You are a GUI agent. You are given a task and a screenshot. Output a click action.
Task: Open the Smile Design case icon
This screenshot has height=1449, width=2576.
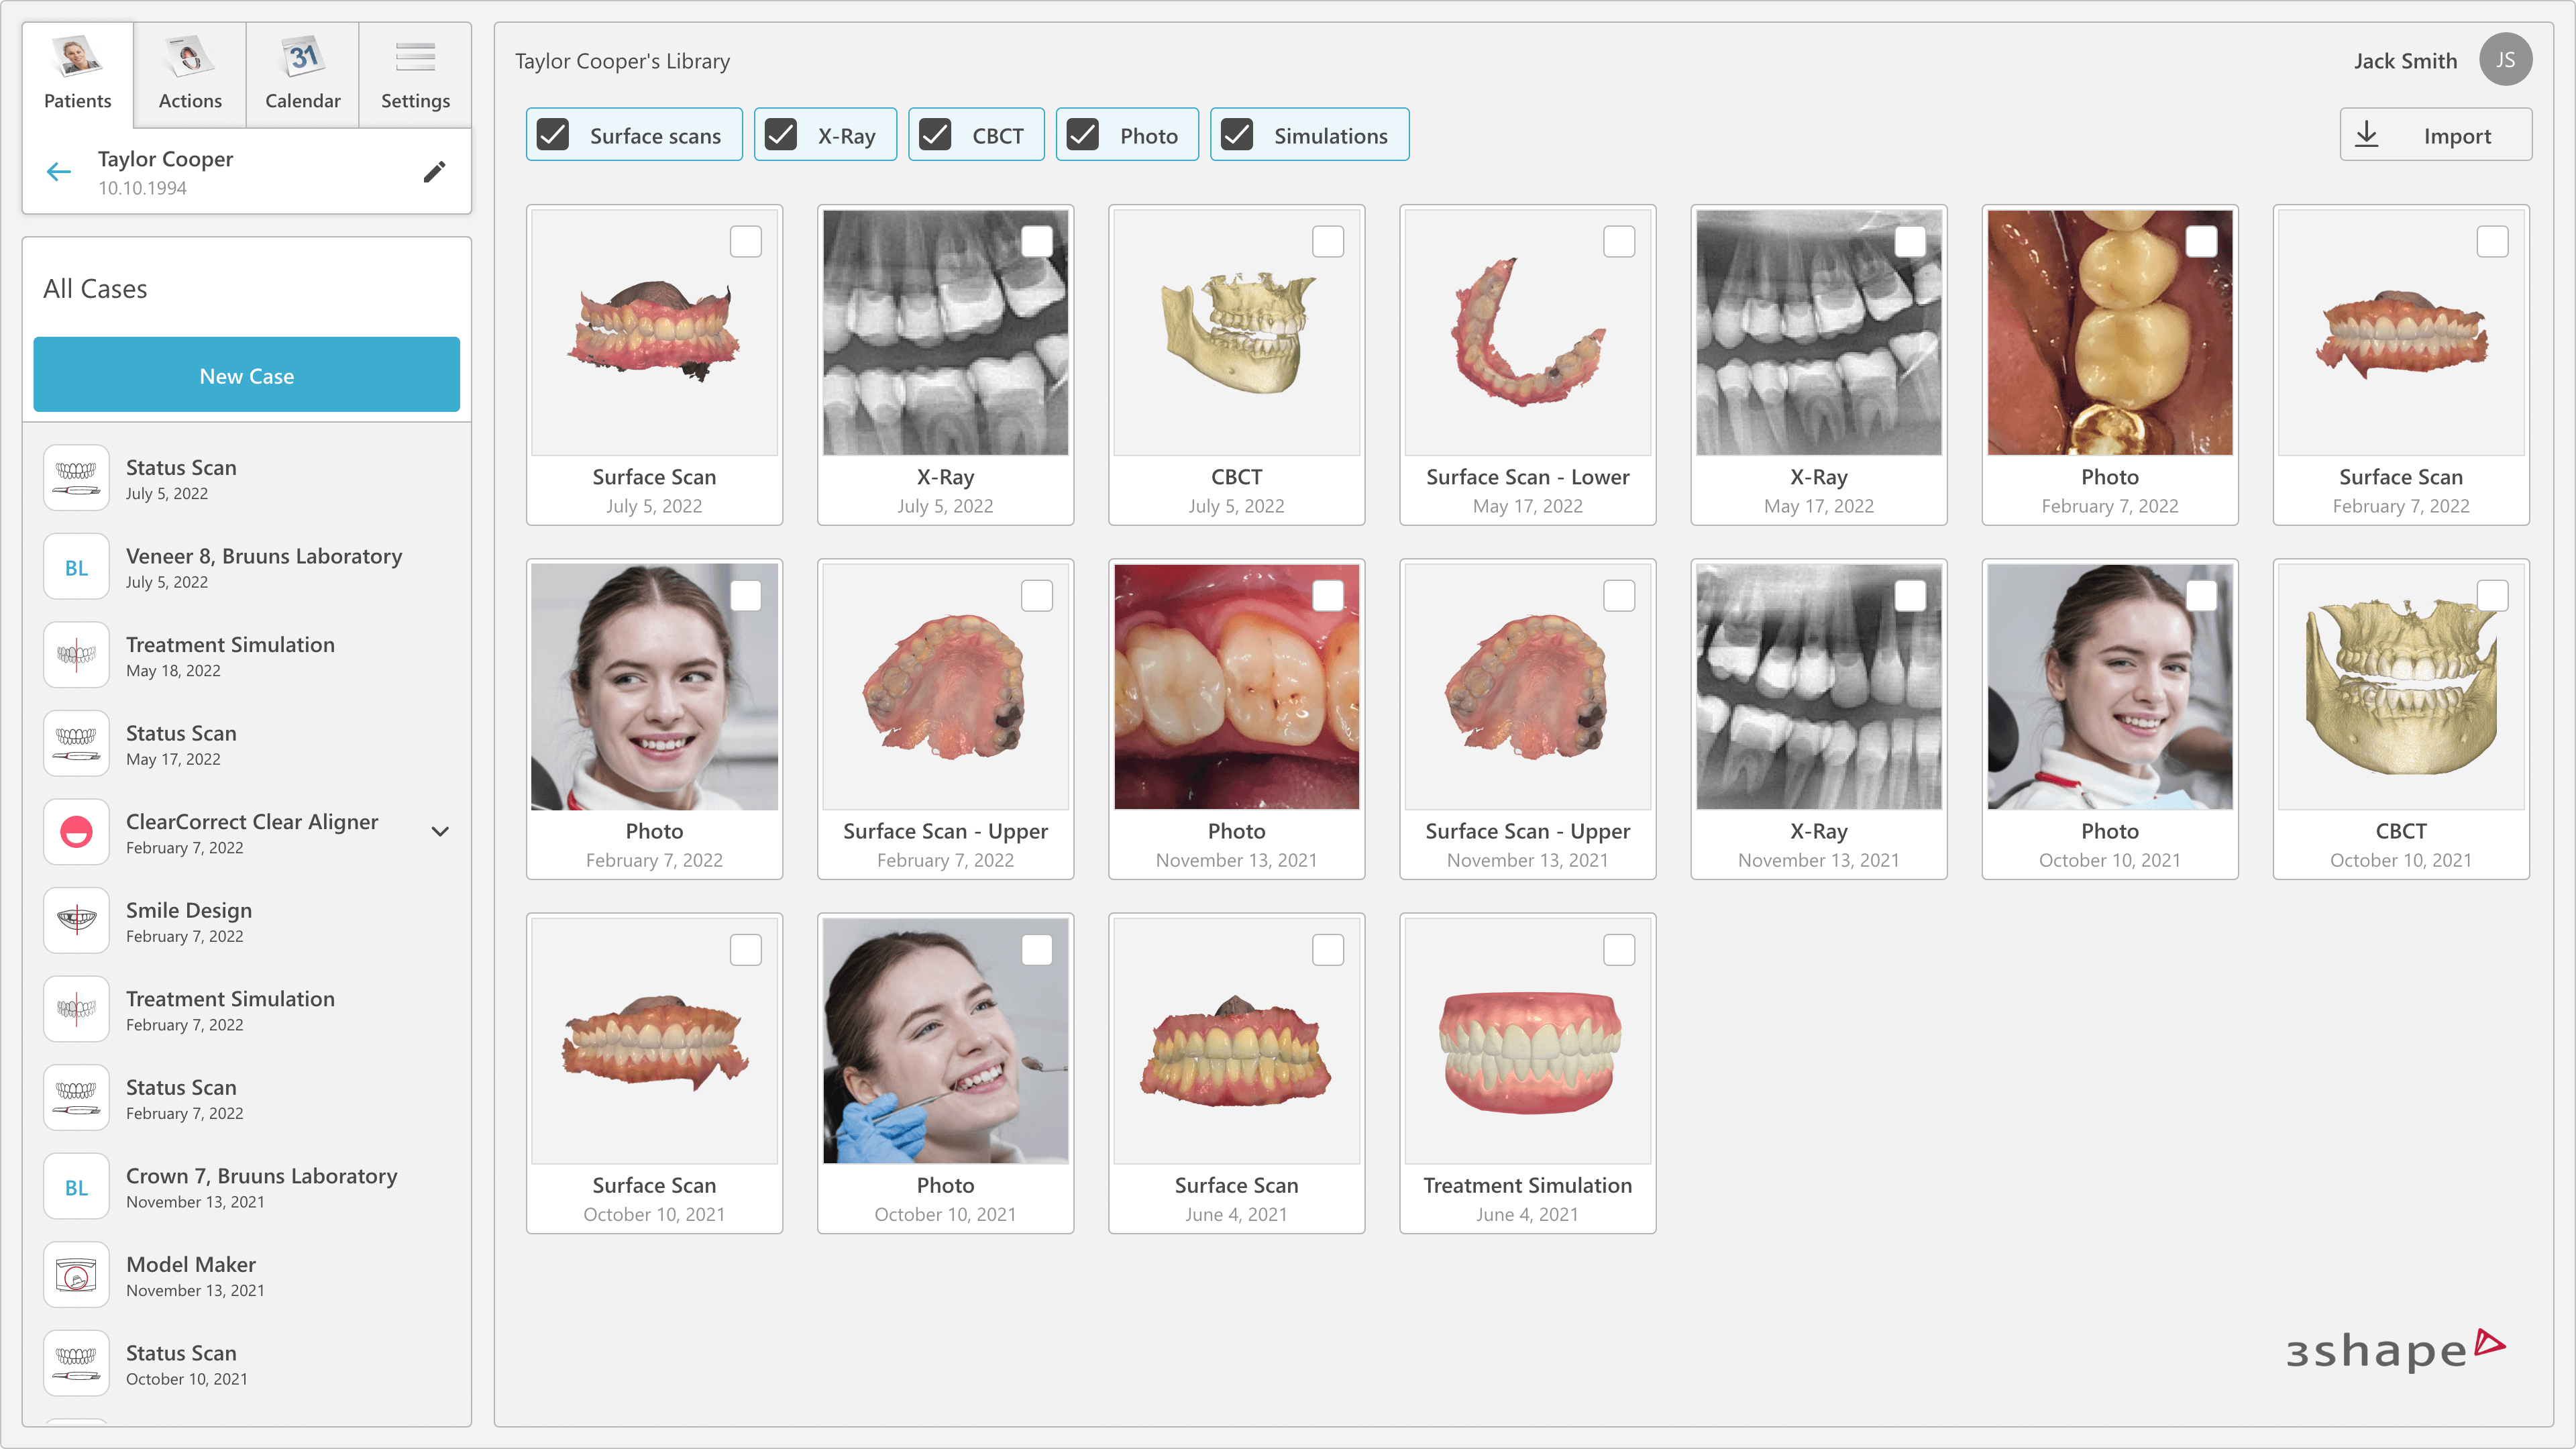point(76,920)
